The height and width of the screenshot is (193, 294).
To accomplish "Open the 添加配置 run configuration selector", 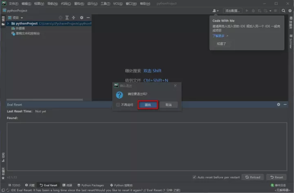I will pyautogui.click(x=233, y=11).
